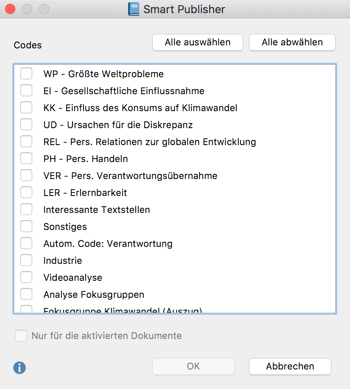
Task: Check the WP - Größte Weltprobleme checkbox
Action: click(26, 73)
